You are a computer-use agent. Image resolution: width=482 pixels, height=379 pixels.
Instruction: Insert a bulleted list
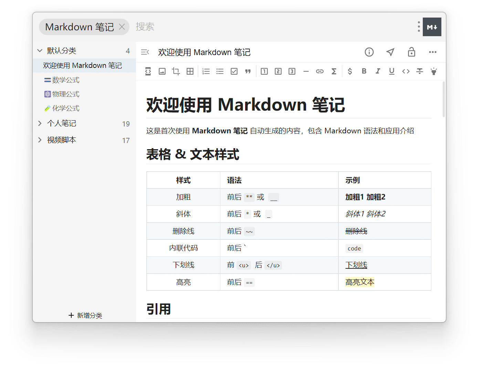(220, 71)
